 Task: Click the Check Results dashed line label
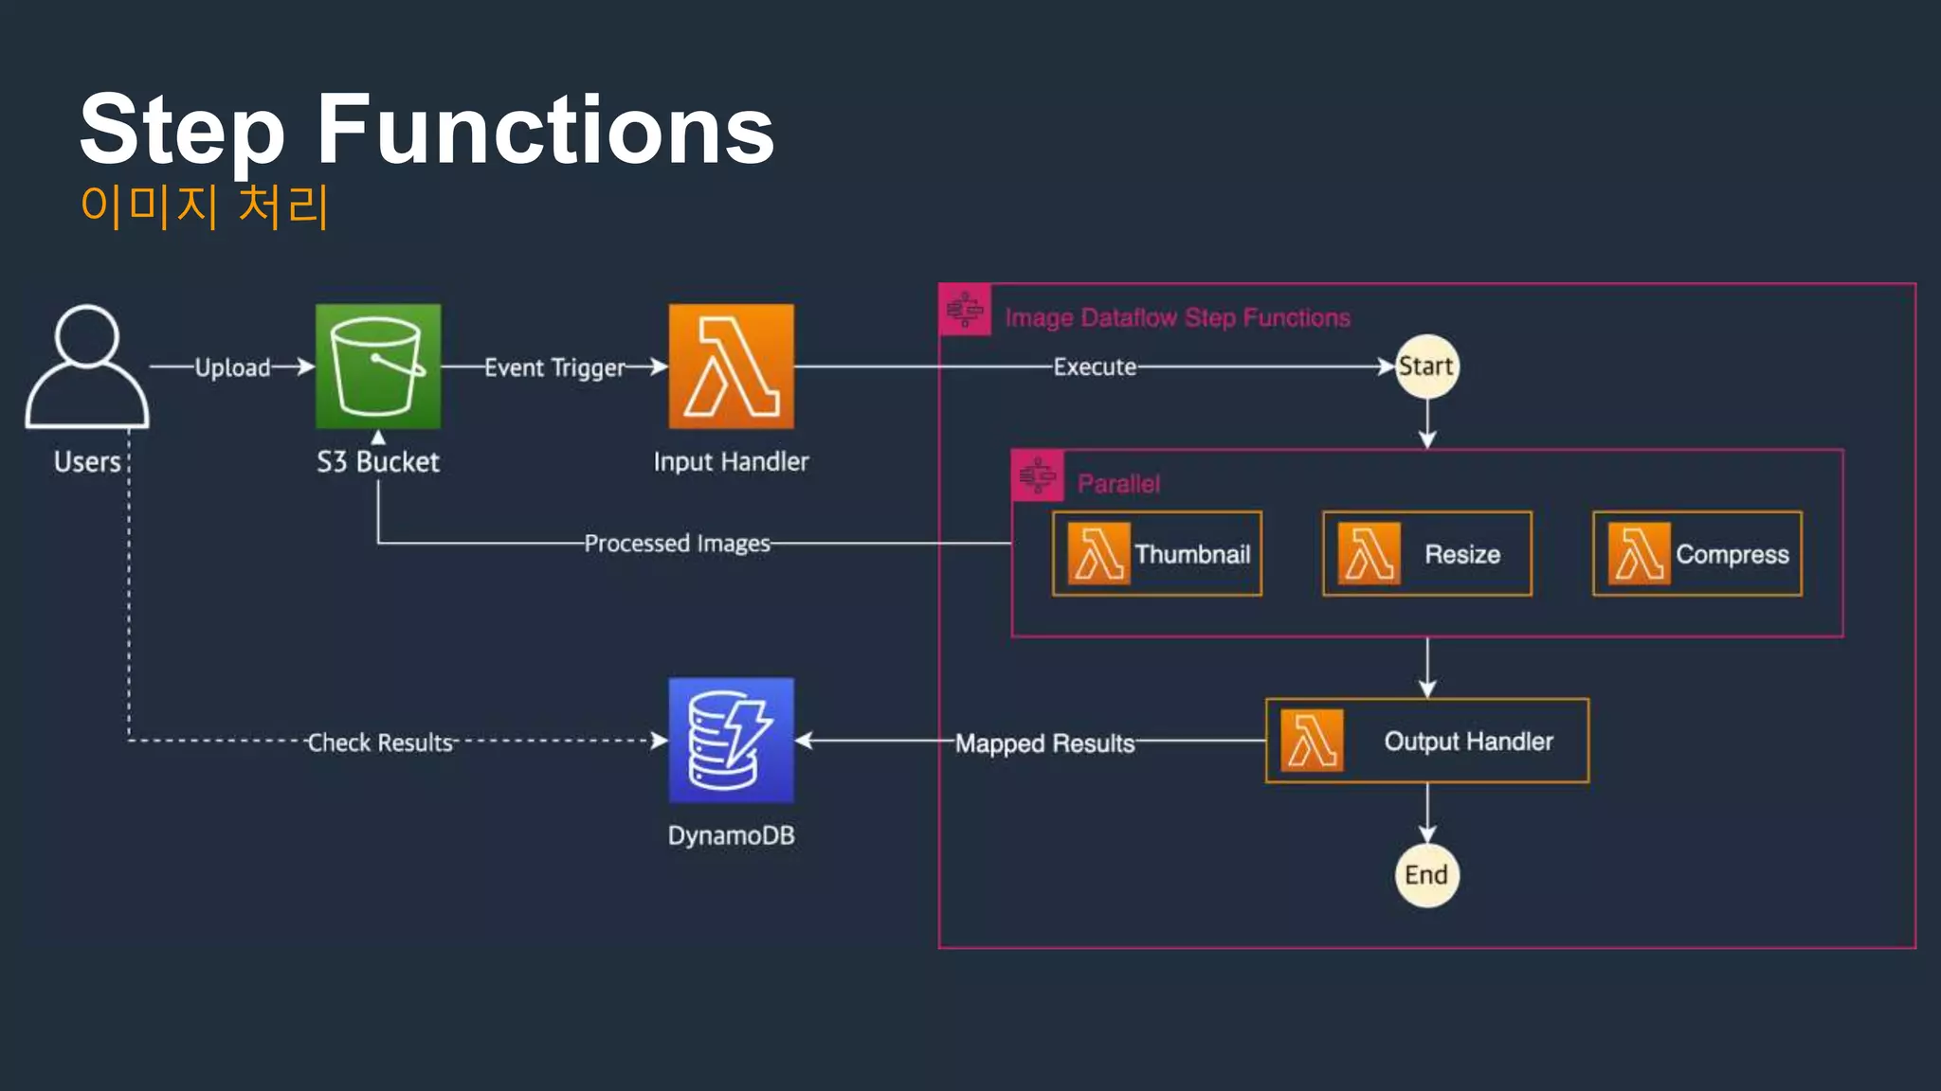[x=380, y=742]
